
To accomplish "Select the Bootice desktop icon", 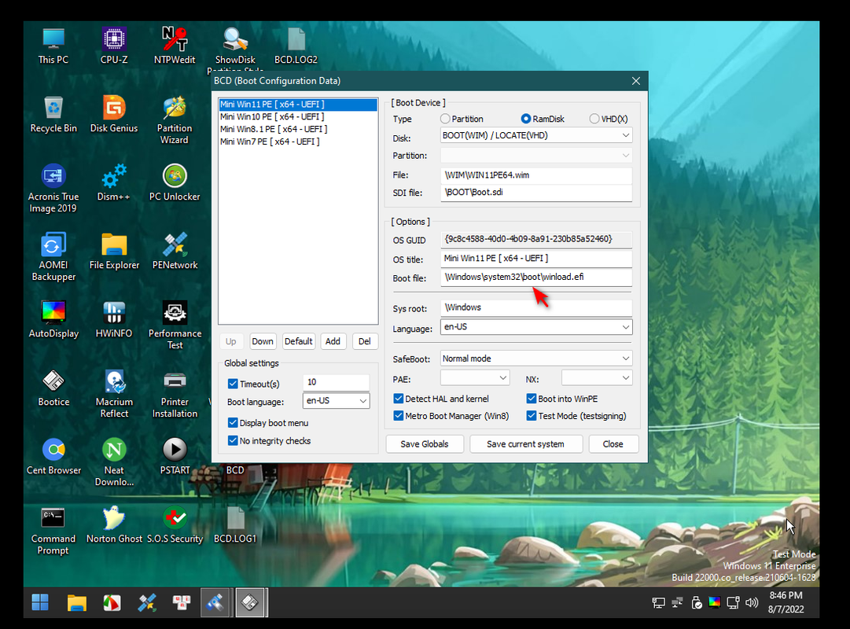I will click(53, 387).
